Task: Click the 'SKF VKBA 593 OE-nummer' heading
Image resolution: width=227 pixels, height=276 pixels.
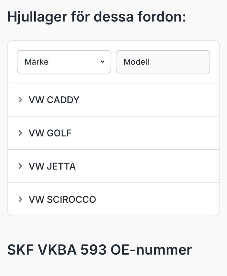Action: (99, 250)
